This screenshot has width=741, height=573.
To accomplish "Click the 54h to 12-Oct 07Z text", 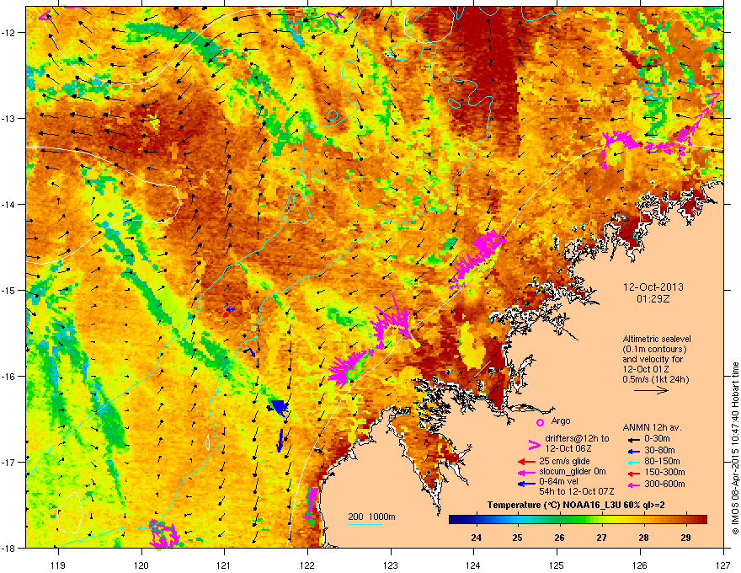I will 577,491.
